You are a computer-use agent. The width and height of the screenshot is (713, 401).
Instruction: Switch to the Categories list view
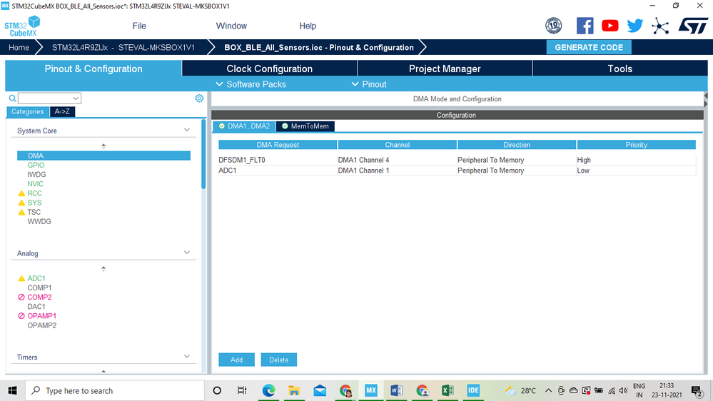pyautogui.click(x=28, y=111)
